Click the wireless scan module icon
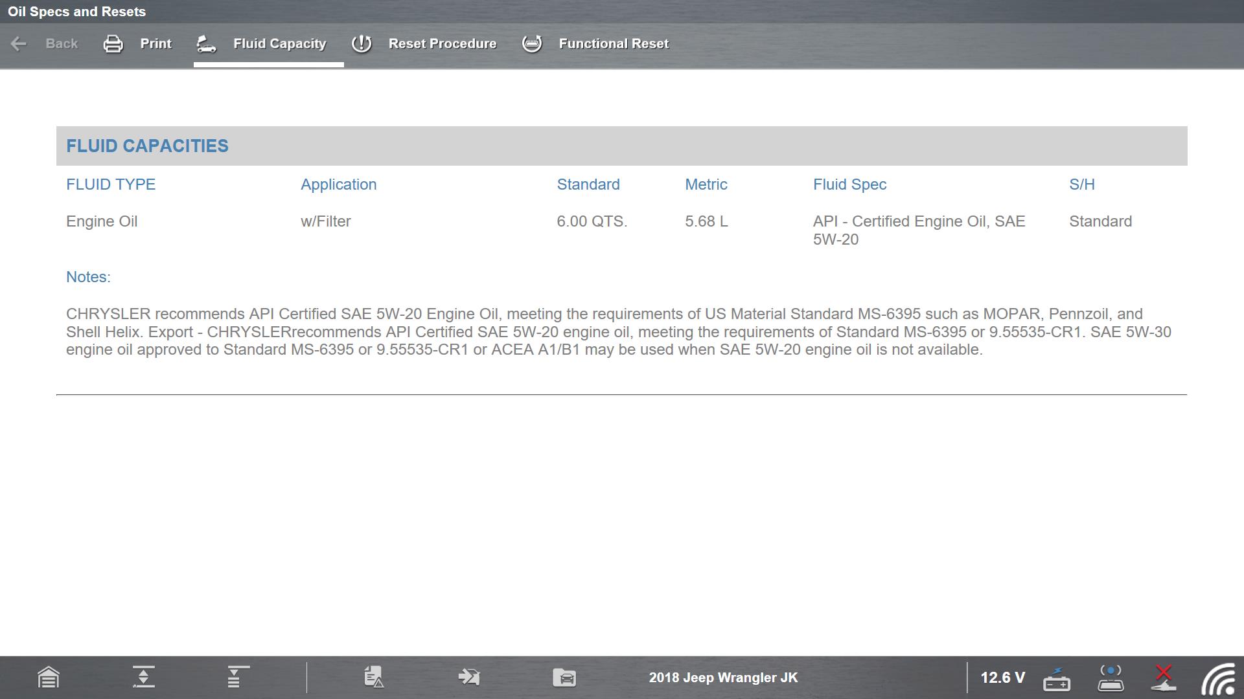1244x699 pixels. (1111, 678)
